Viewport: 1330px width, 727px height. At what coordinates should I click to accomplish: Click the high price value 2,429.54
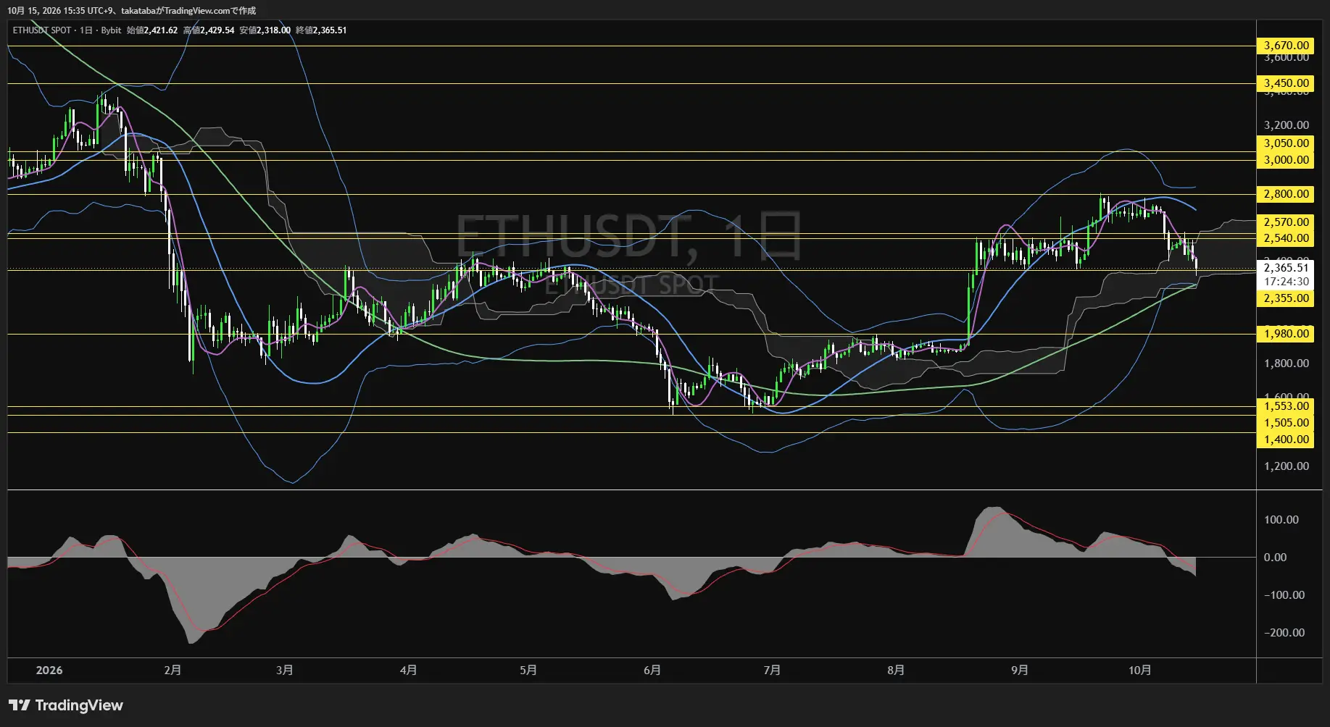[217, 30]
